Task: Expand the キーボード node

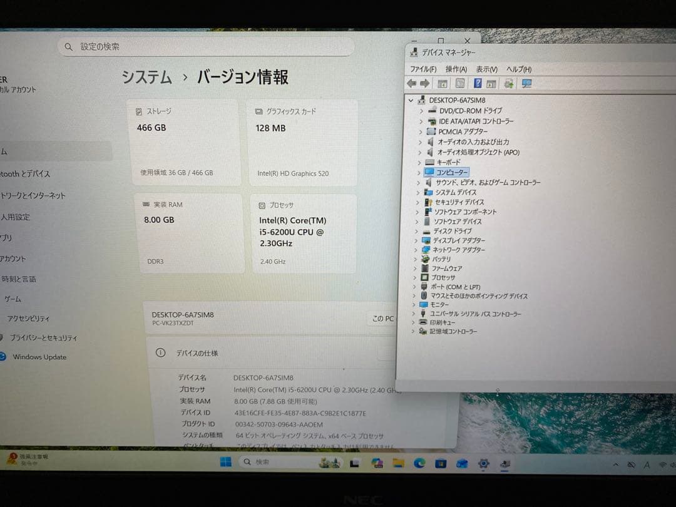Action: point(419,163)
